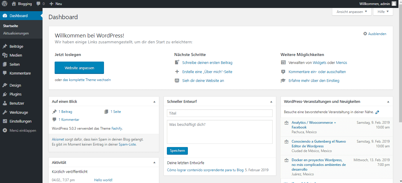402x183 pixels.
Task: Open Kommentare in the sidebar menu
Action: tap(21, 73)
